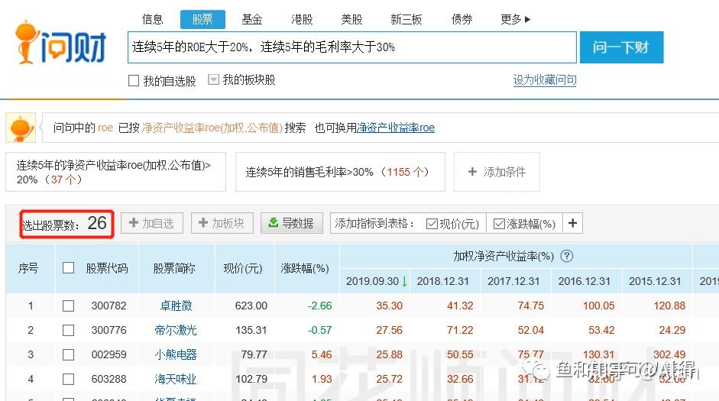Click the 2015.12.31 column header

(655, 281)
